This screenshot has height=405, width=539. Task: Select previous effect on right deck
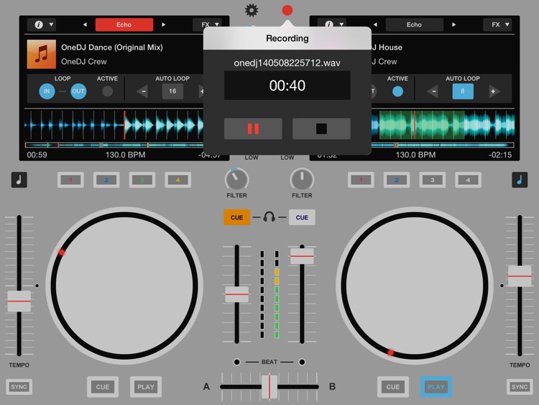[375, 24]
